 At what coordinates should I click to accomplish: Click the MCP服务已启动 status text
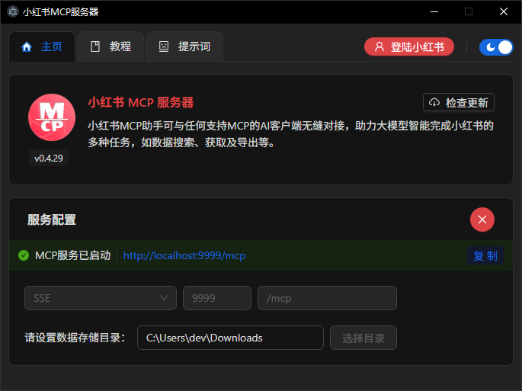[73, 255]
